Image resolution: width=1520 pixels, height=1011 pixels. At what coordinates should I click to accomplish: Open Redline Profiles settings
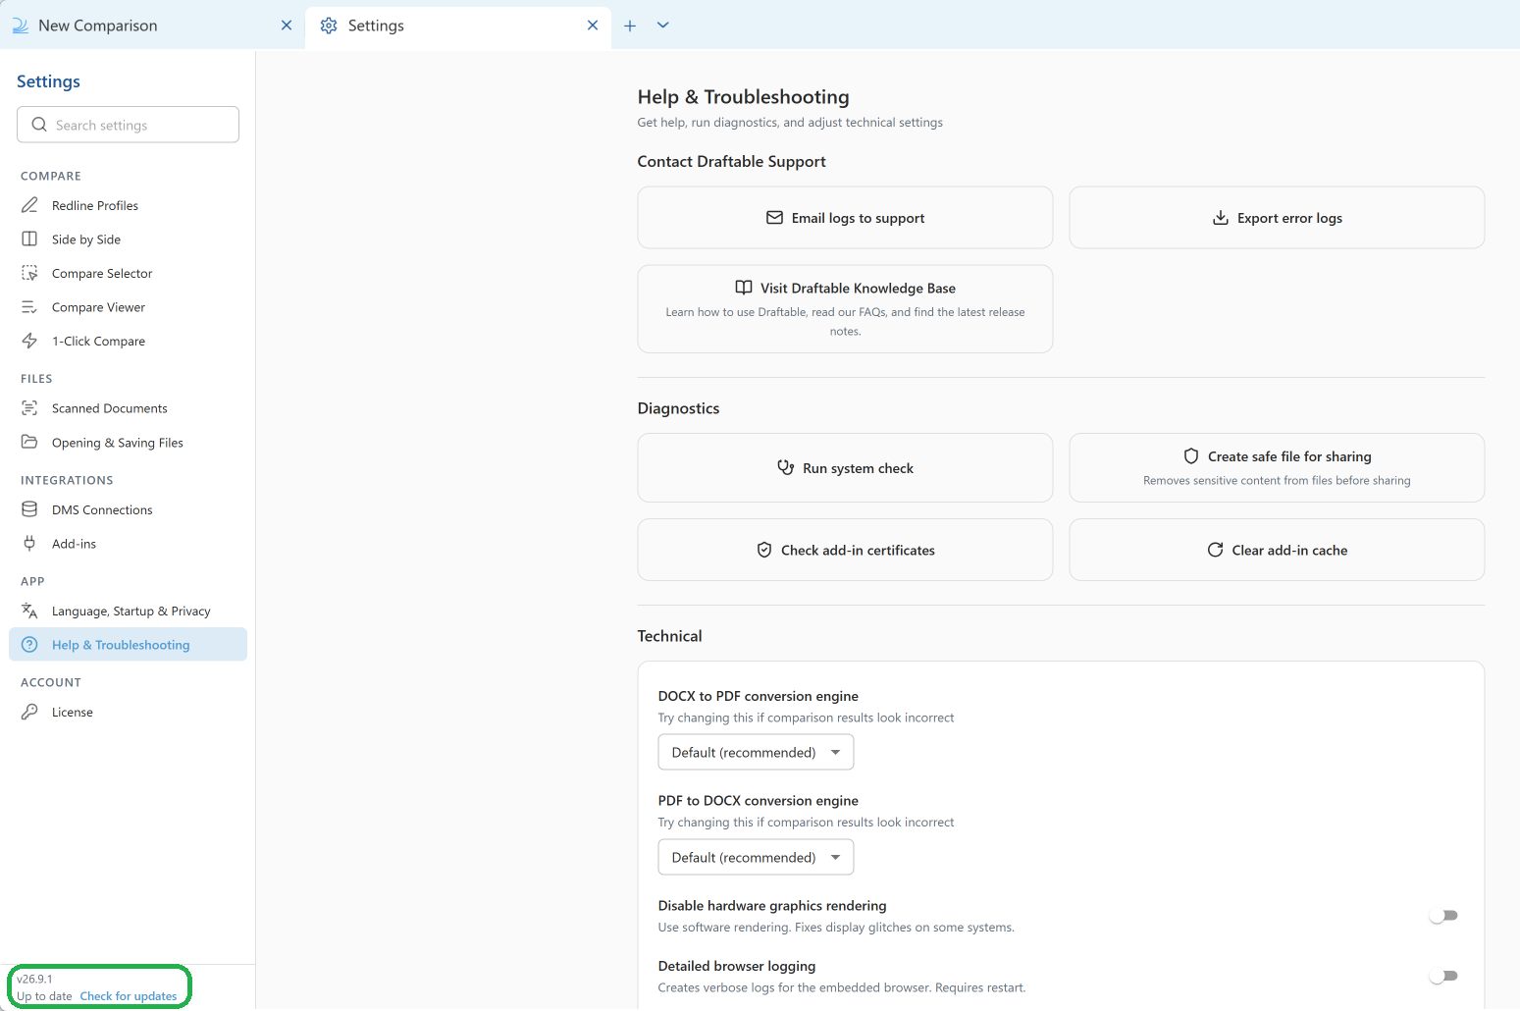[128, 205]
